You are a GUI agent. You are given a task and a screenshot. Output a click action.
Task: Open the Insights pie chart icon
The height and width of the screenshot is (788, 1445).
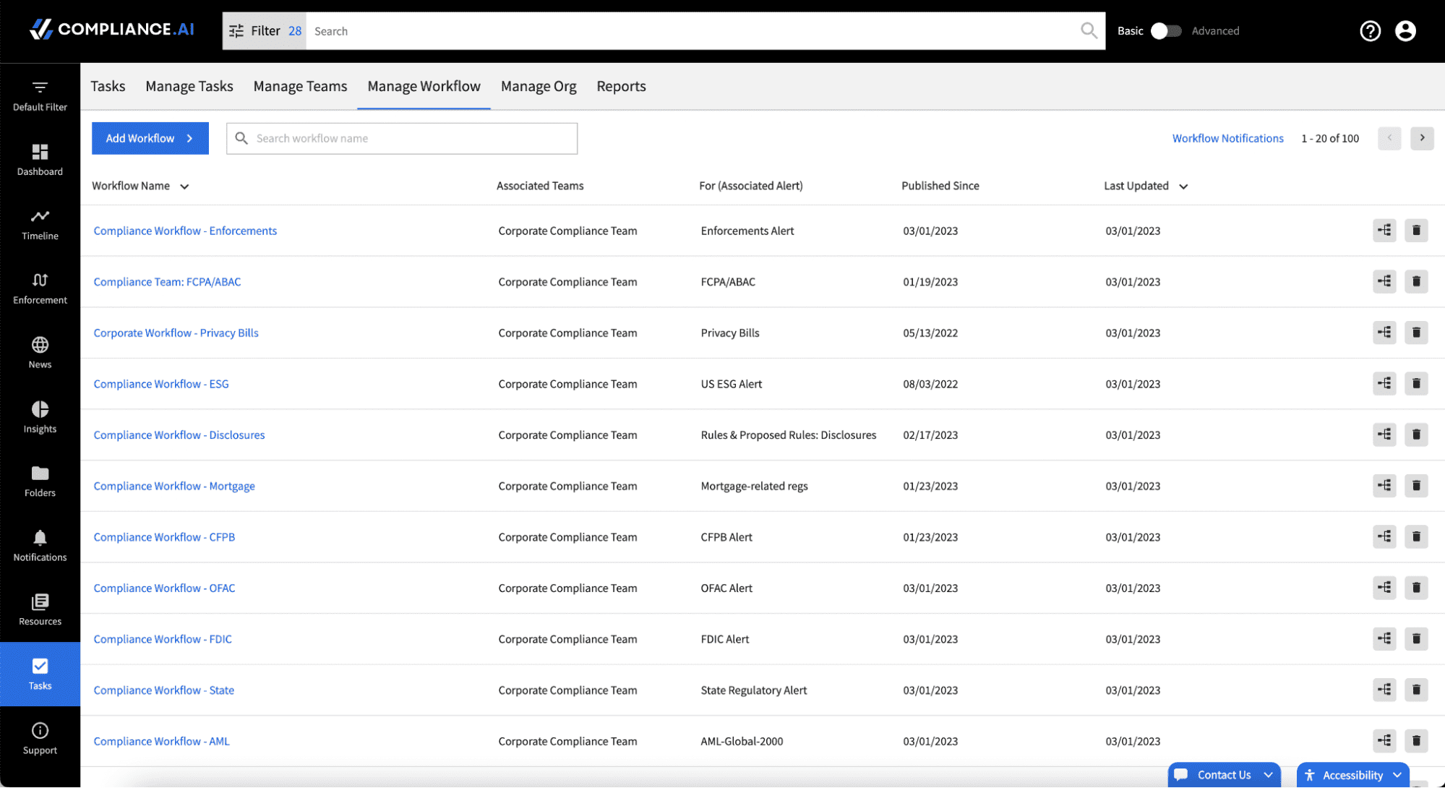coord(40,417)
